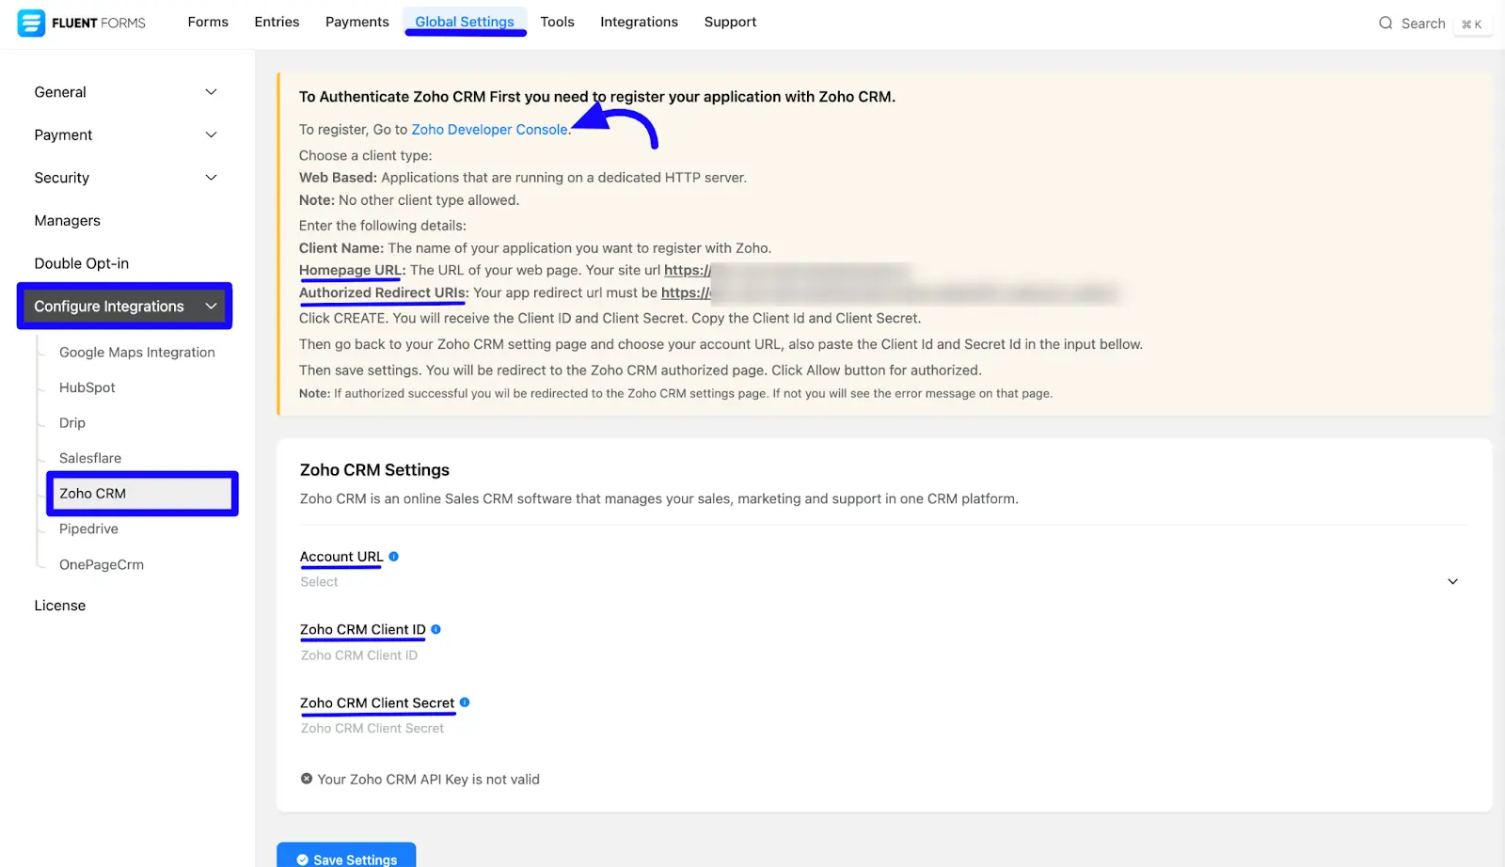Expand the General sidebar section
The image size is (1505, 867).
tap(125, 92)
